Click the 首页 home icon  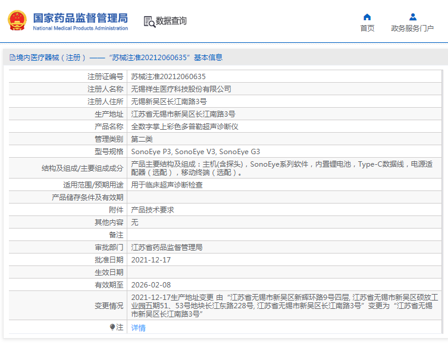click(x=367, y=17)
